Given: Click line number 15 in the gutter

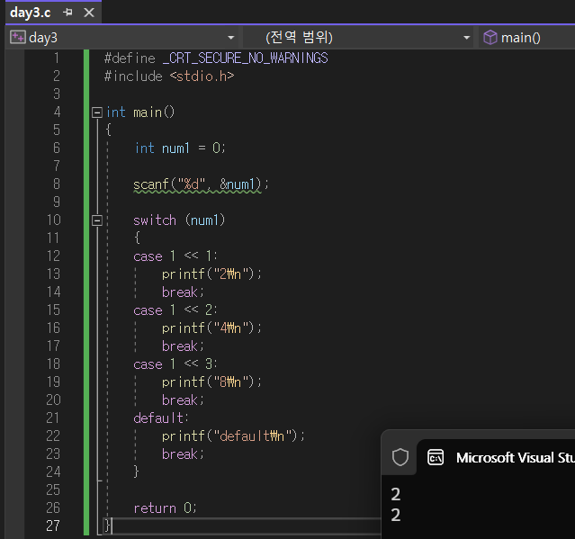Looking at the screenshot, I should tap(53, 310).
